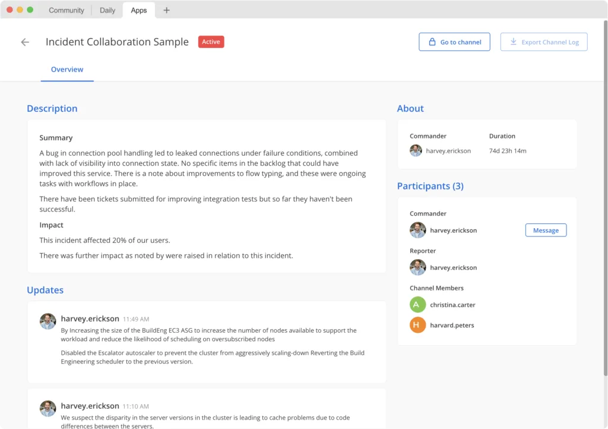Click author name on 11:49 AM update

coord(90,318)
